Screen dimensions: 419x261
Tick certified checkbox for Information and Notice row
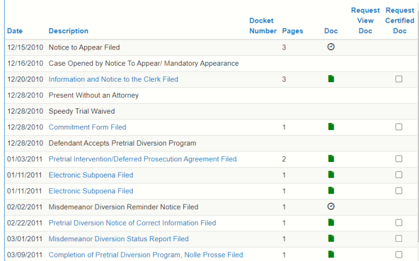399,79
